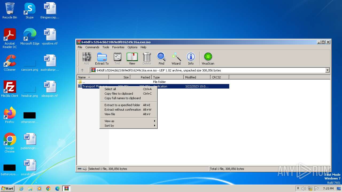Open Microsoft Edge desktop shortcut
Image resolution: width=342 pixels, height=192 pixels.
pos(30,37)
